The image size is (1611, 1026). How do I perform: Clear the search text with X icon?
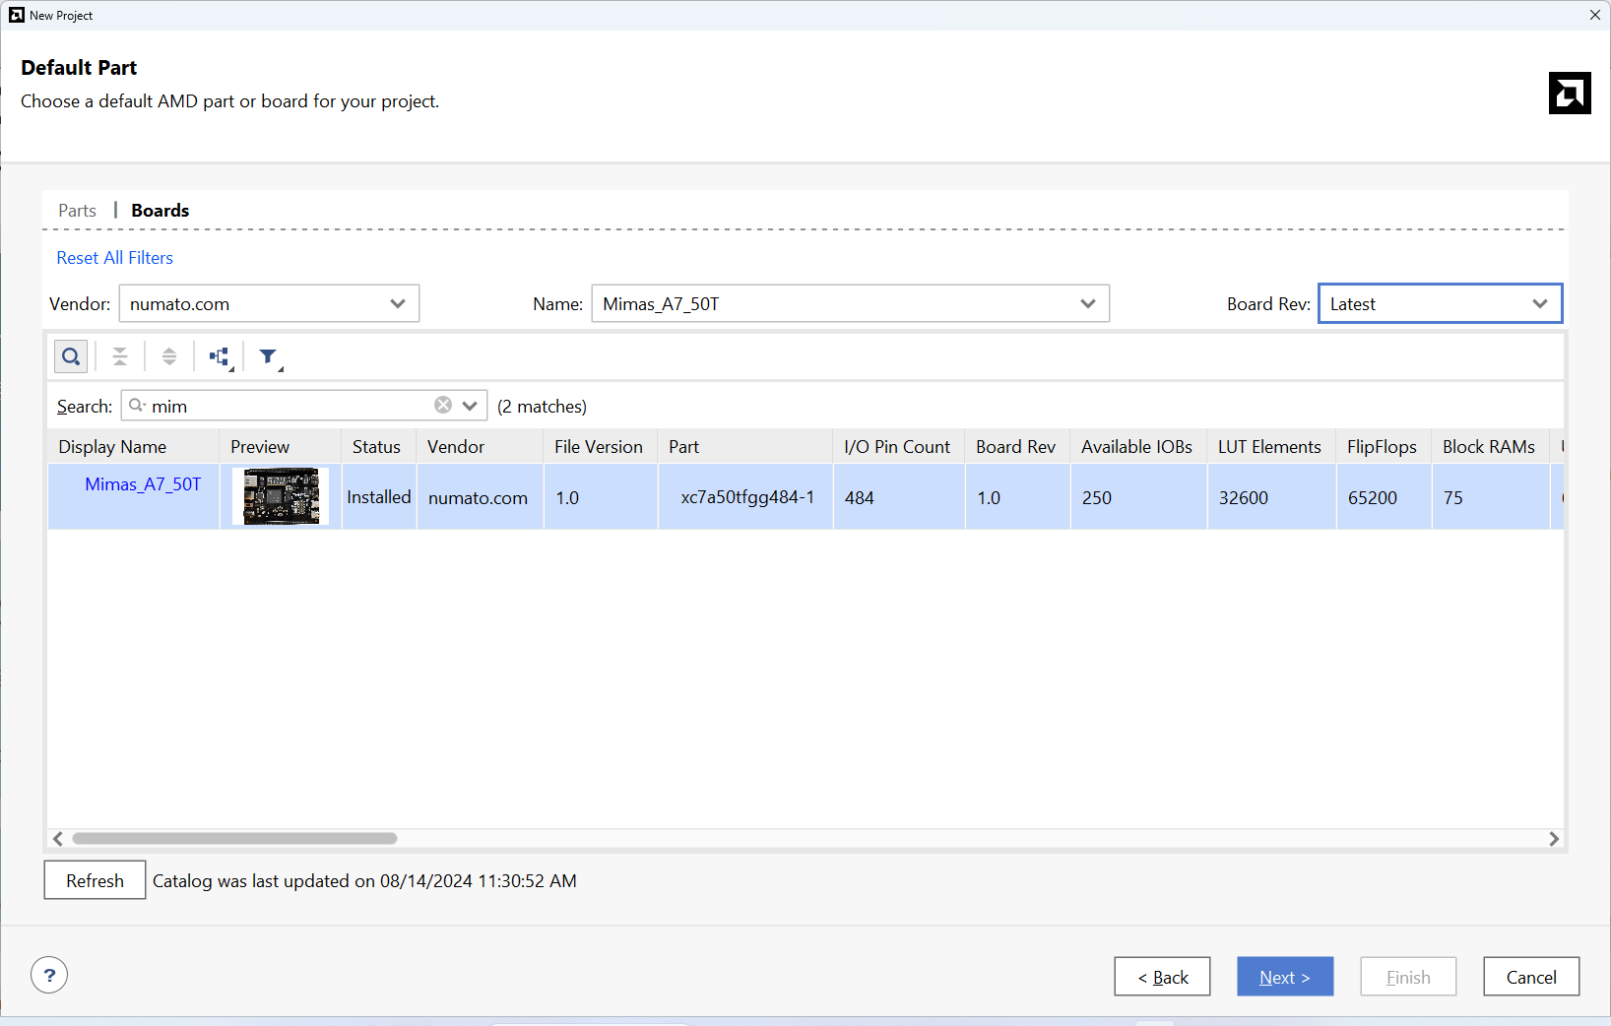point(443,406)
